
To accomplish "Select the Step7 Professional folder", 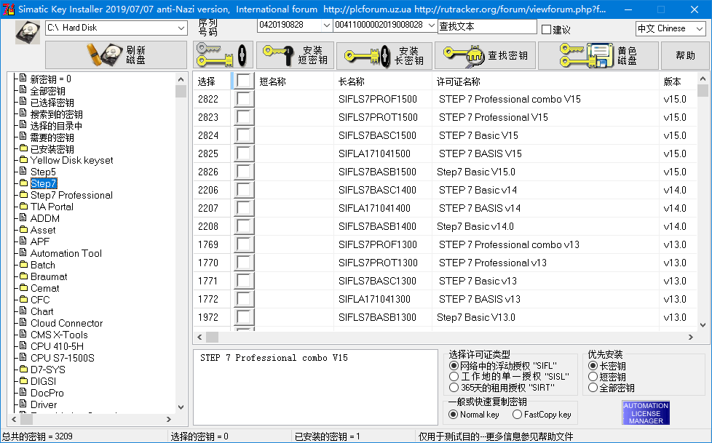I will (x=71, y=195).
